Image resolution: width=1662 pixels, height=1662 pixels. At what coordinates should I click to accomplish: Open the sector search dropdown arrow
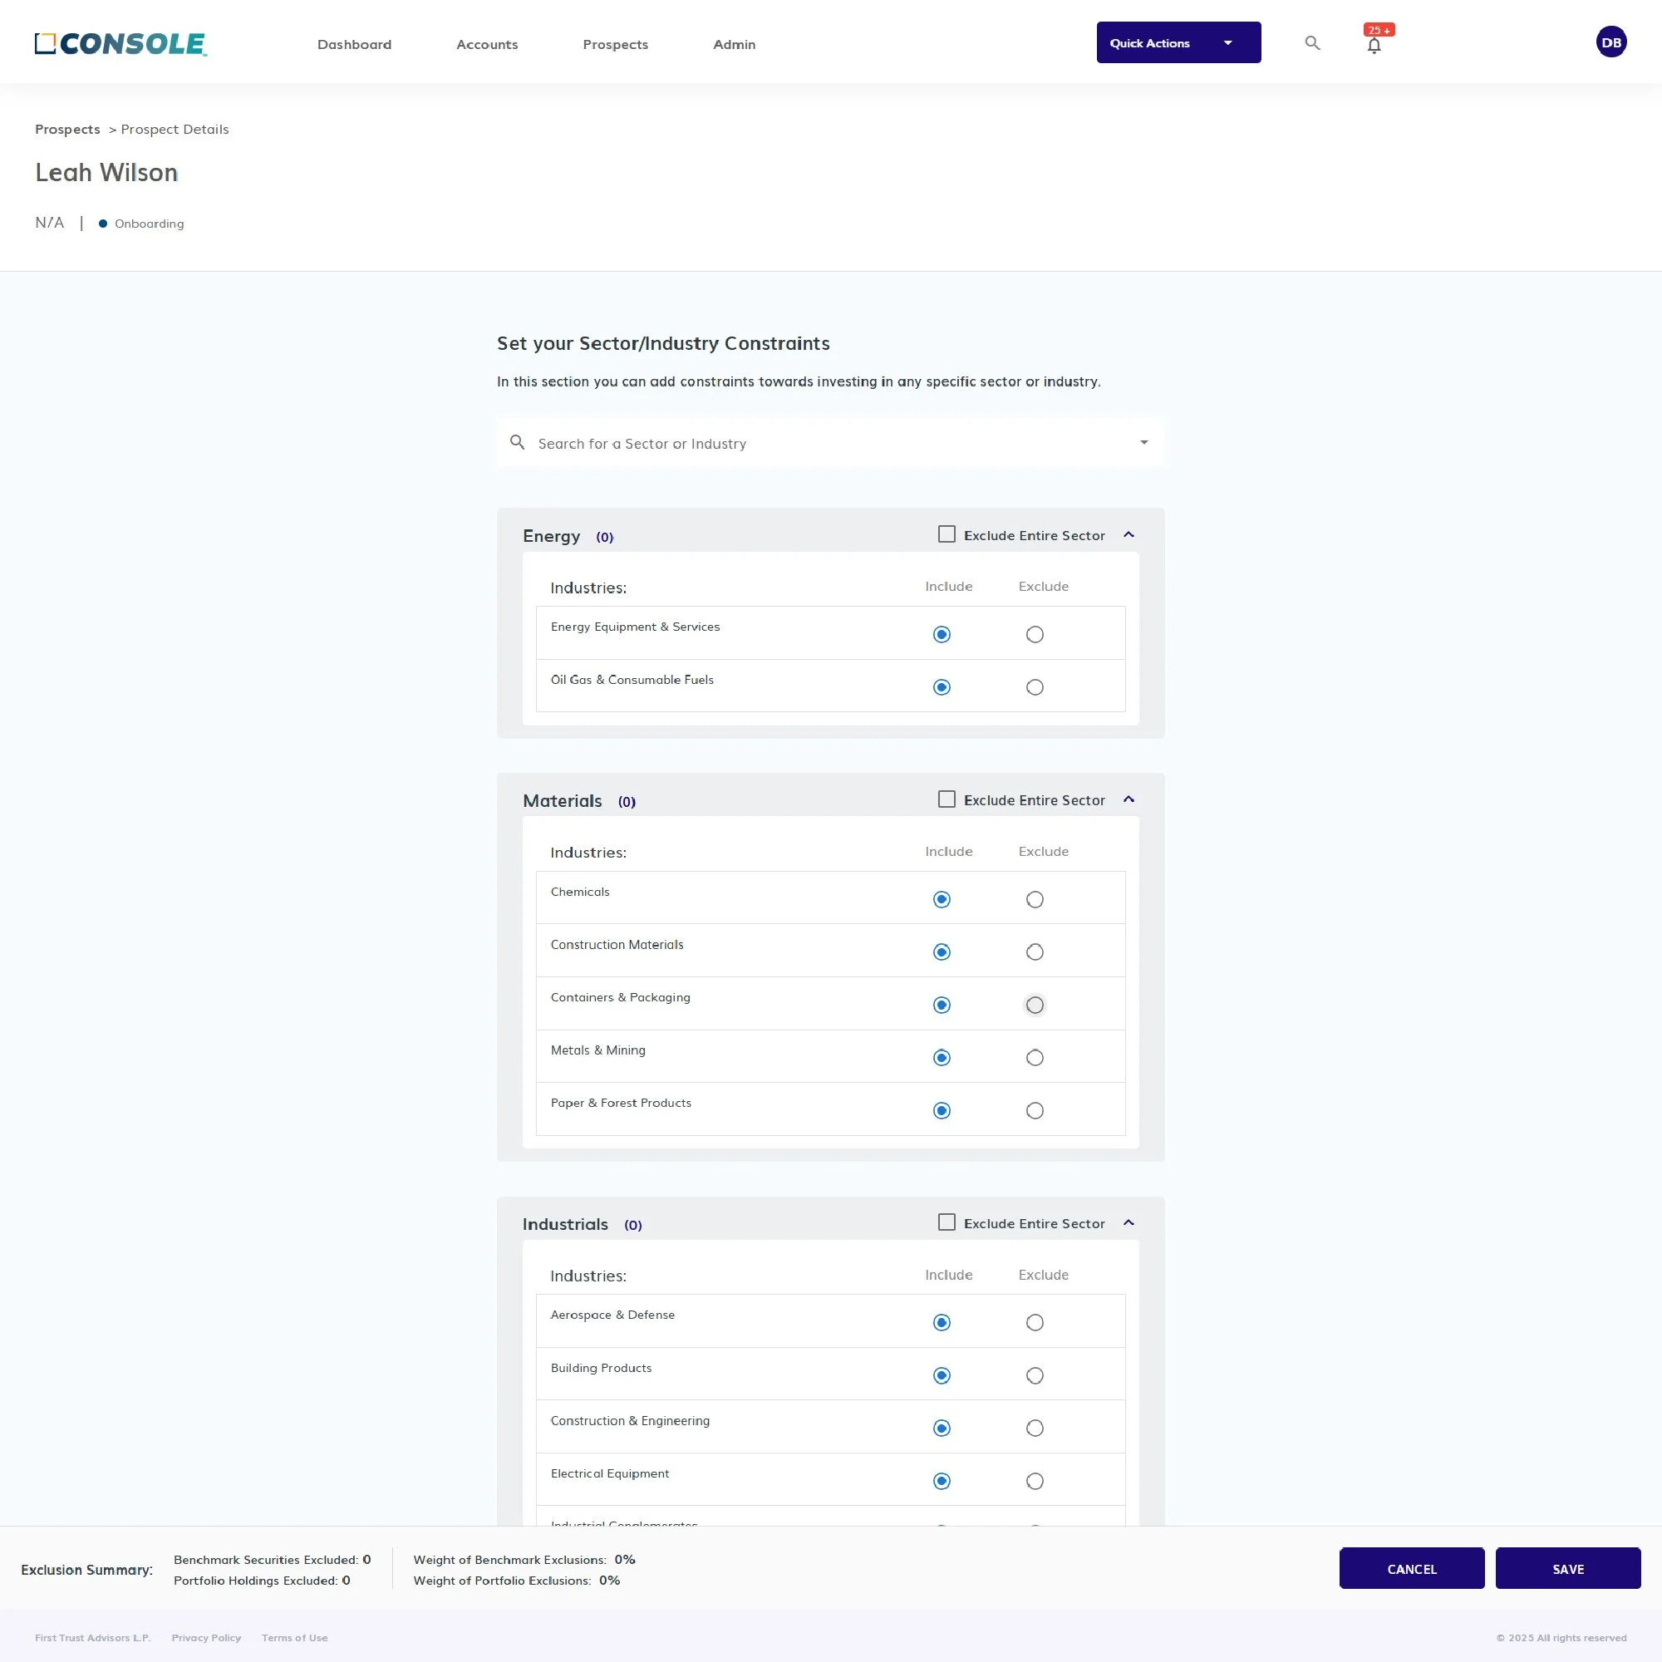pos(1143,442)
